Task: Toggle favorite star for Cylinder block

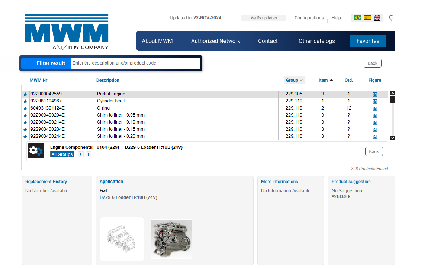Action: (25, 101)
